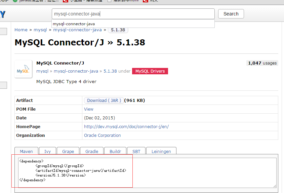View the POM file

[x=89, y=109]
